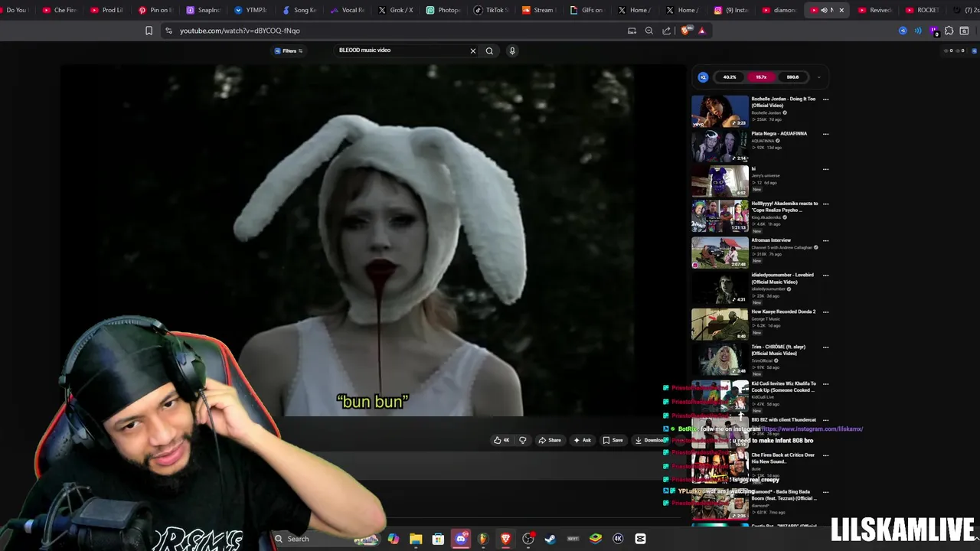Open OBS Studio from the taskbar
The image size is (980, 551).
528,539
